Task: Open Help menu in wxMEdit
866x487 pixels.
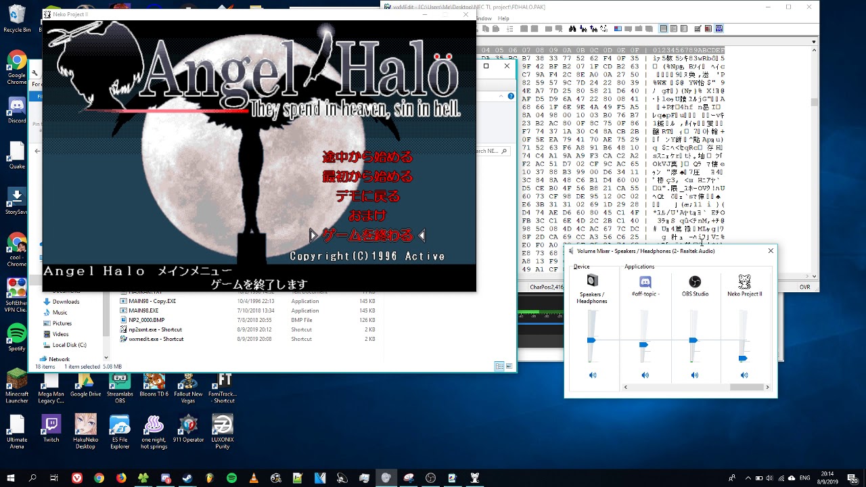Action: pos(503,18)
